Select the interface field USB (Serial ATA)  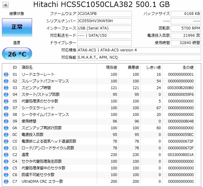pos(105,28)
